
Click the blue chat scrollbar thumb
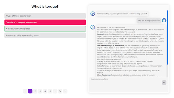coord(168,37)
